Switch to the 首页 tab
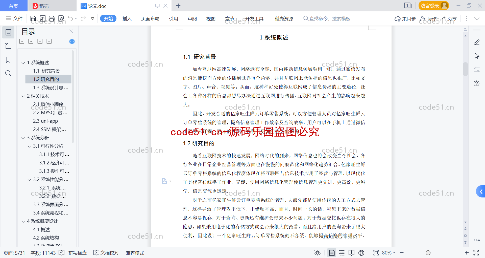Screen dimensions: 485x258 coord(13,6)
